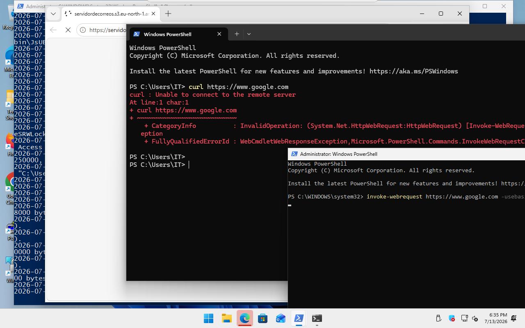Maximize the browser window
525x328 pixels.
click(441, 14)
